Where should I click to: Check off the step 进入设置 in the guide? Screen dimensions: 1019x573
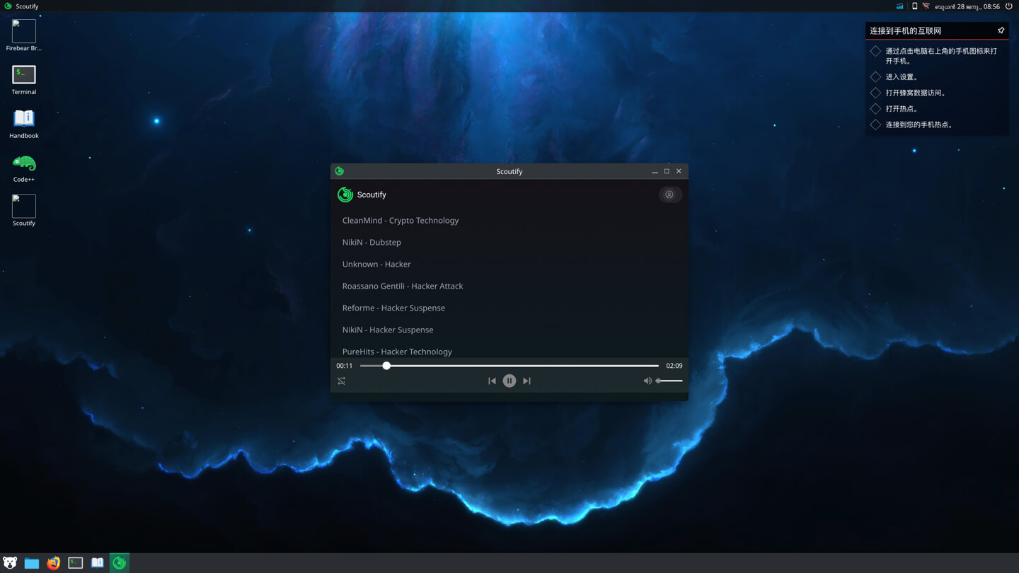tap(875, 76)
